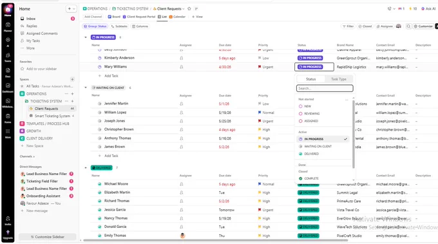The image size is (438, 244).
Task: Click plus icon beside Spaces header
Action: 72,79
